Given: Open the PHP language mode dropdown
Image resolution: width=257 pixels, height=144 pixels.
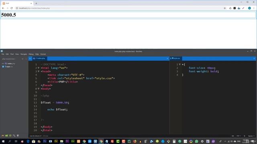Looking at the screenshot, I should coord(239,136).
